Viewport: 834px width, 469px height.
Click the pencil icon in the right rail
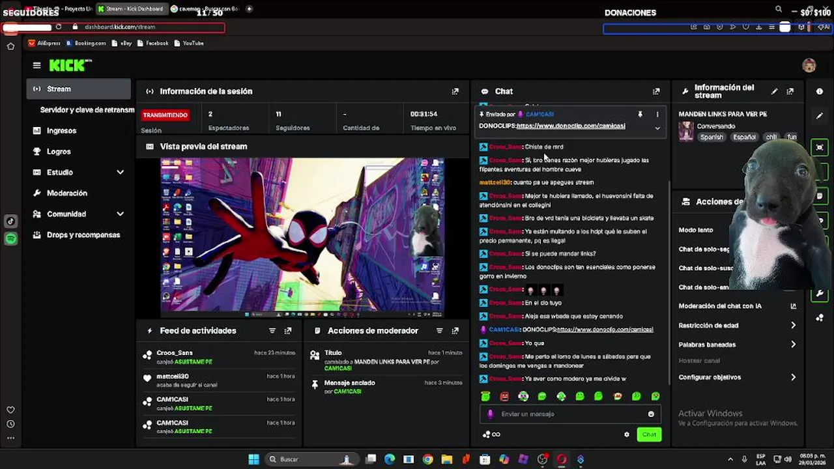click(820, 116)
